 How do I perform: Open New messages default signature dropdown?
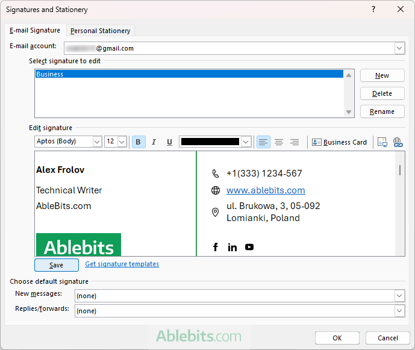(400, 296)
